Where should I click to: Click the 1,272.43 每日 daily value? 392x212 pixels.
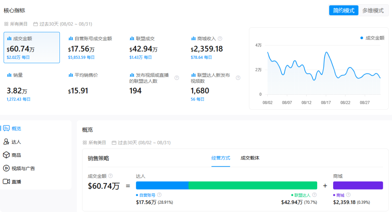[x=19, y=99]
